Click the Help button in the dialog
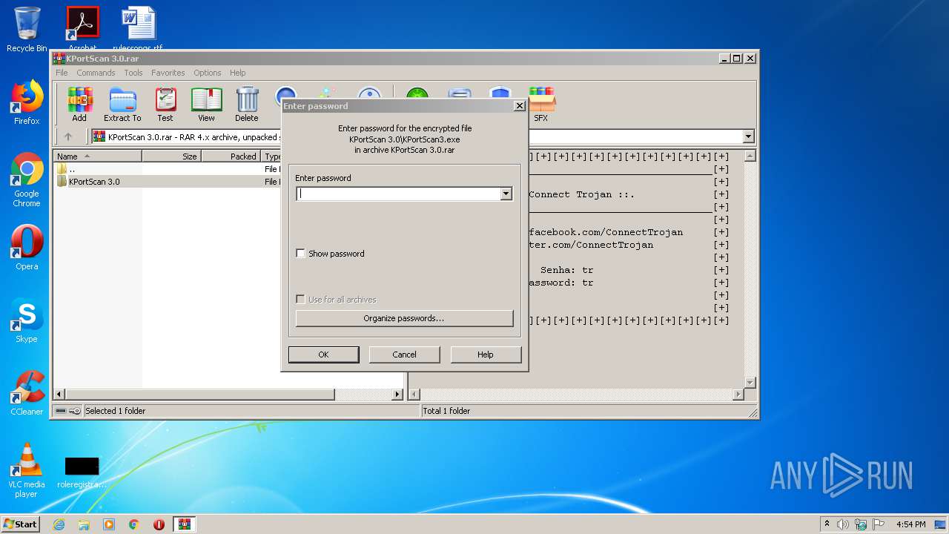The image size is (949, 534). tap(486, 355)
